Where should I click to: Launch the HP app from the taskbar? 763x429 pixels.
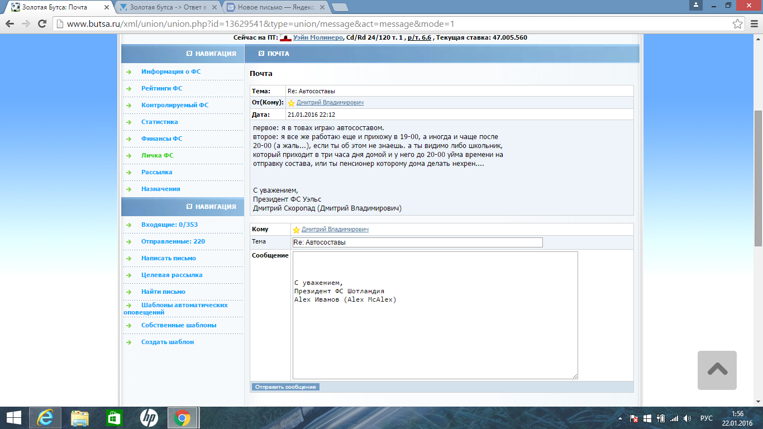click(x=149, y=417)
